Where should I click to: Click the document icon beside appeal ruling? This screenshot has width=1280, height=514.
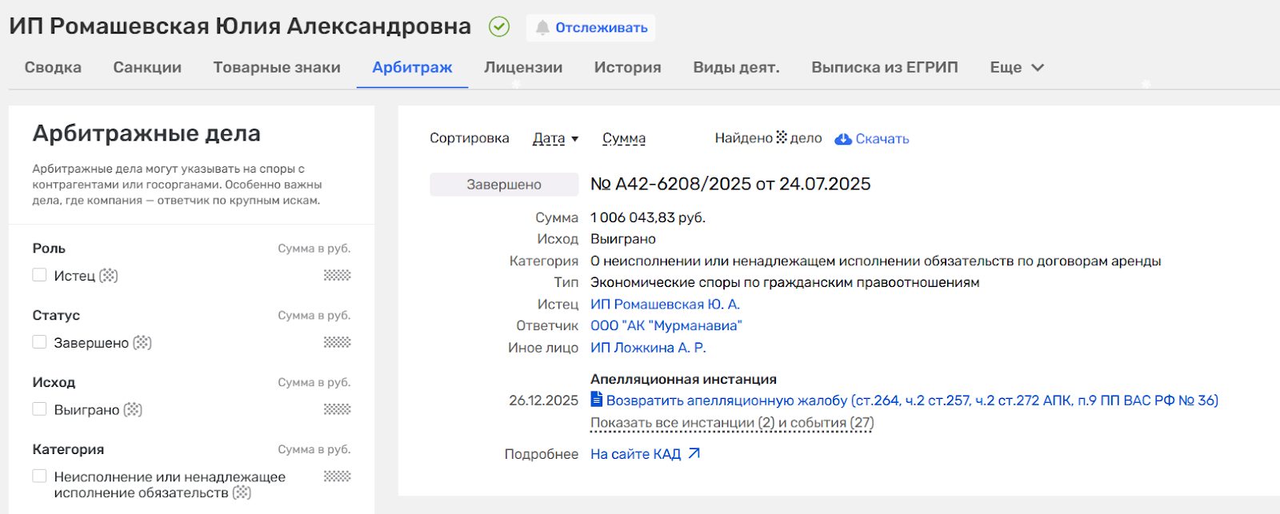tap(596, 400)
